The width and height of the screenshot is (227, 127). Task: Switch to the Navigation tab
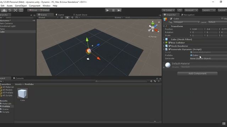[x=188, y=15]
